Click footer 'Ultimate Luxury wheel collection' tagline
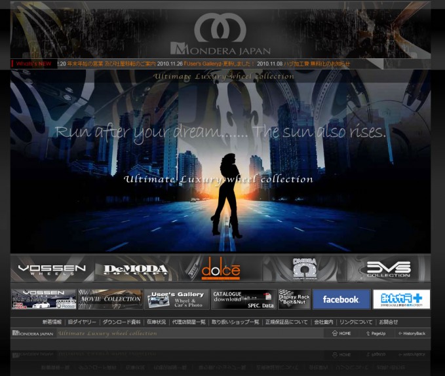Image resolution: width=445 pixels, height=376 pixels. tap(107, 333)
